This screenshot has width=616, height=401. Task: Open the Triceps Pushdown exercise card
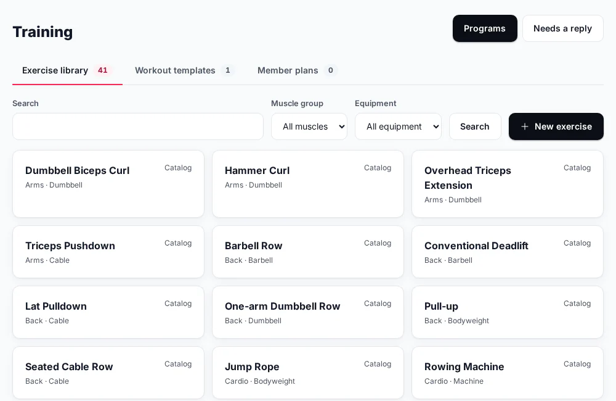click(x=108, y=252)
